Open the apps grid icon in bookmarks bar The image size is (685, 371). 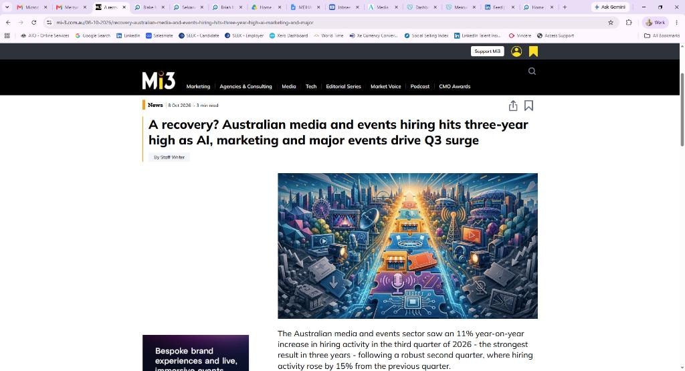pyautogui.click(x=7, y=36)
